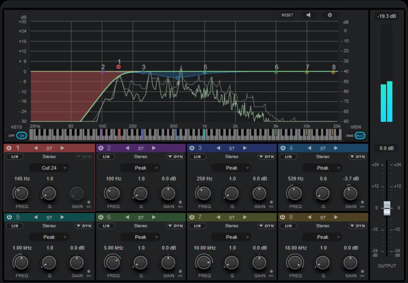Screen dimensions: 408x283
Task: Click band 5 left arrow next to ST
Action: [x=36, y=217]
